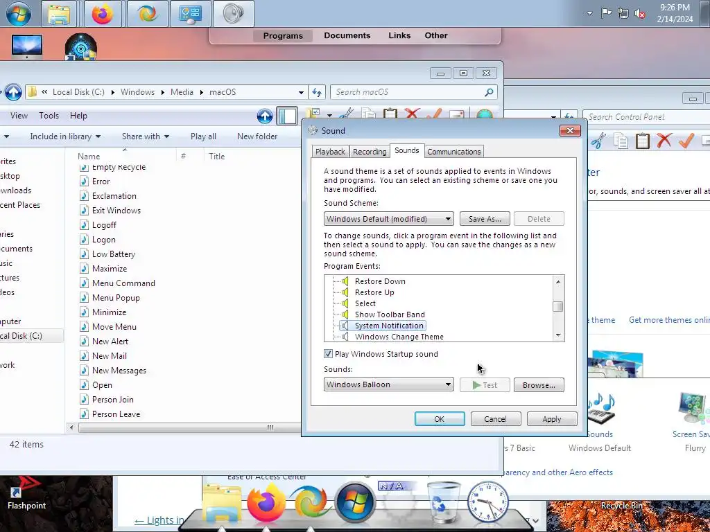710x532 pixels.
Task: Click the orange checkmark icon in Control Panel window
Action: click(x=686, y=140)
